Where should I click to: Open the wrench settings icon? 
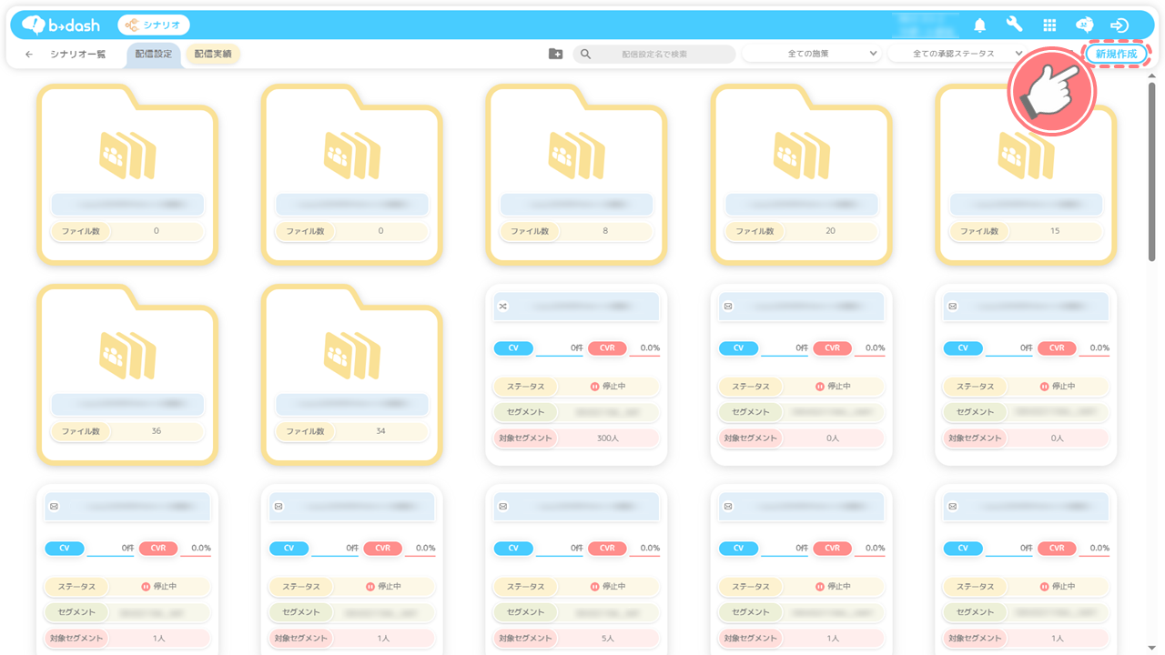click(x=1014, y=25)
